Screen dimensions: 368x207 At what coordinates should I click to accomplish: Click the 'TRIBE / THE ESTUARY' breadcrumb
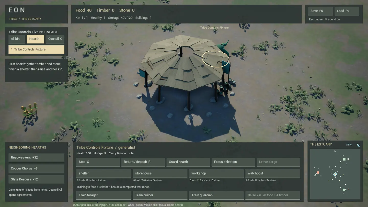click(25, 19)
